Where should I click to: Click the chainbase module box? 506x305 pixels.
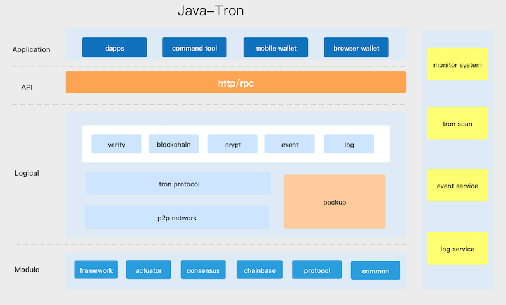(259, 270)
